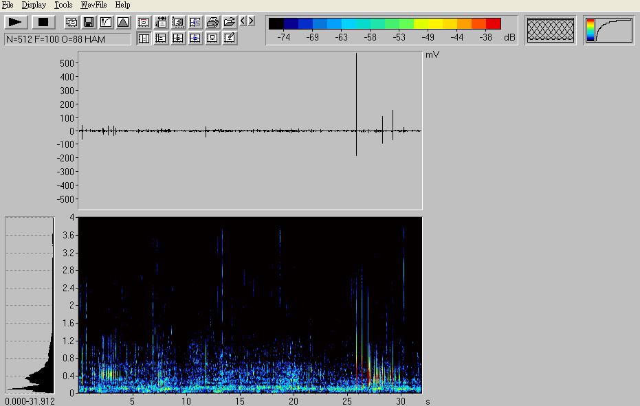
Task: Click the crosshatch pattern display button
Action: (x=550, y=30)
